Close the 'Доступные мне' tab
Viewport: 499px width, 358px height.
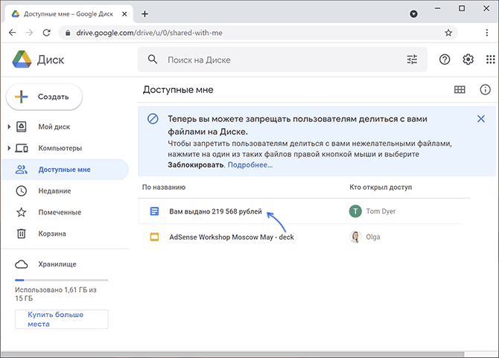[124, 14]
